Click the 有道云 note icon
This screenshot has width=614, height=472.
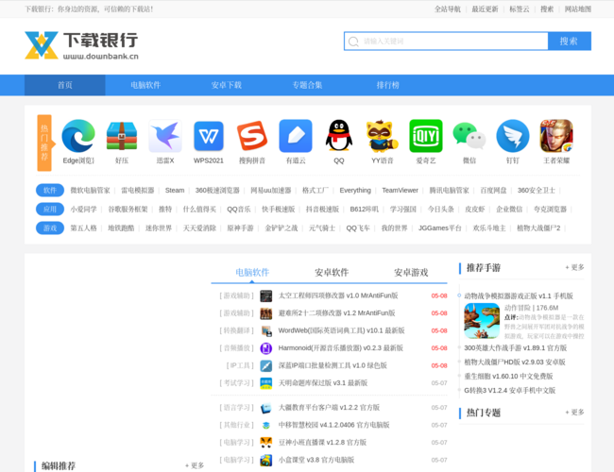pyautogui.click(x=296, y=136)
